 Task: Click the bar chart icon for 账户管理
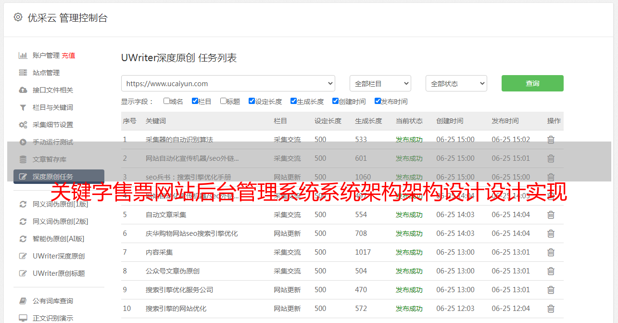[x=23, y=55]
